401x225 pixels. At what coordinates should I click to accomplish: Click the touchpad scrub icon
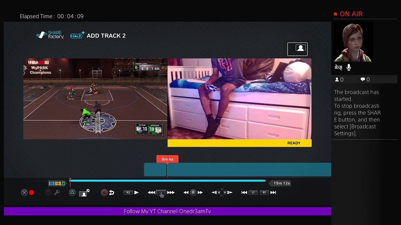click(x=161, y=193)
